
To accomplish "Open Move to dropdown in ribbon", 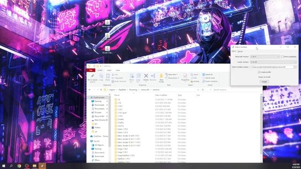I will (132, 77).
